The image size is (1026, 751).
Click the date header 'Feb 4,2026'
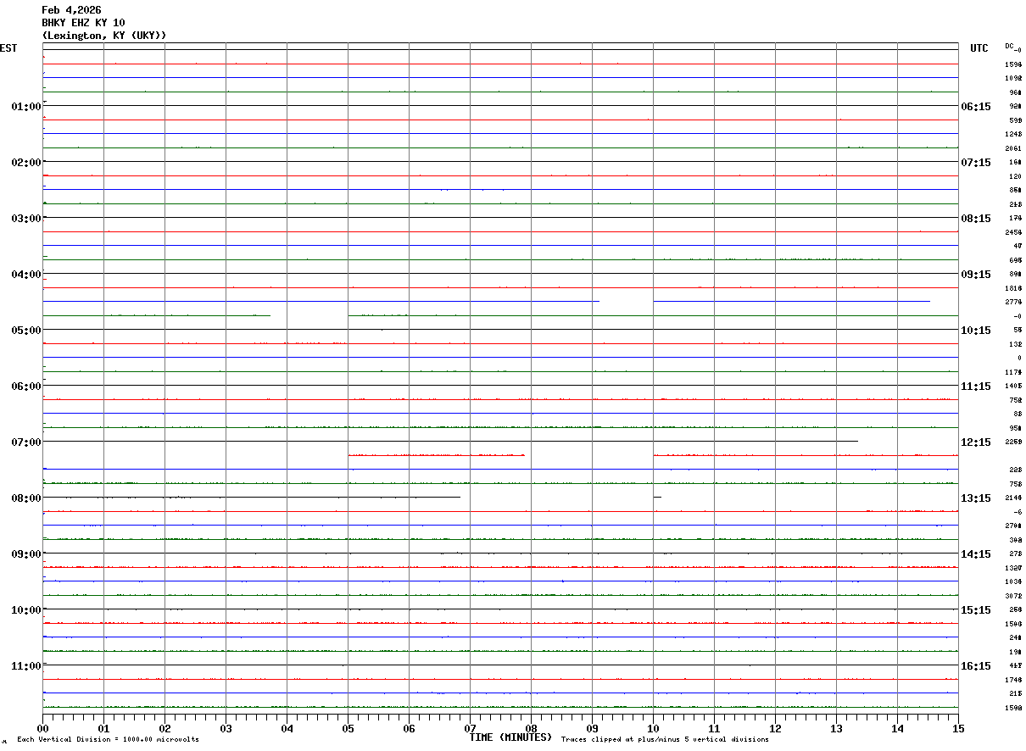tap(71, 10)
